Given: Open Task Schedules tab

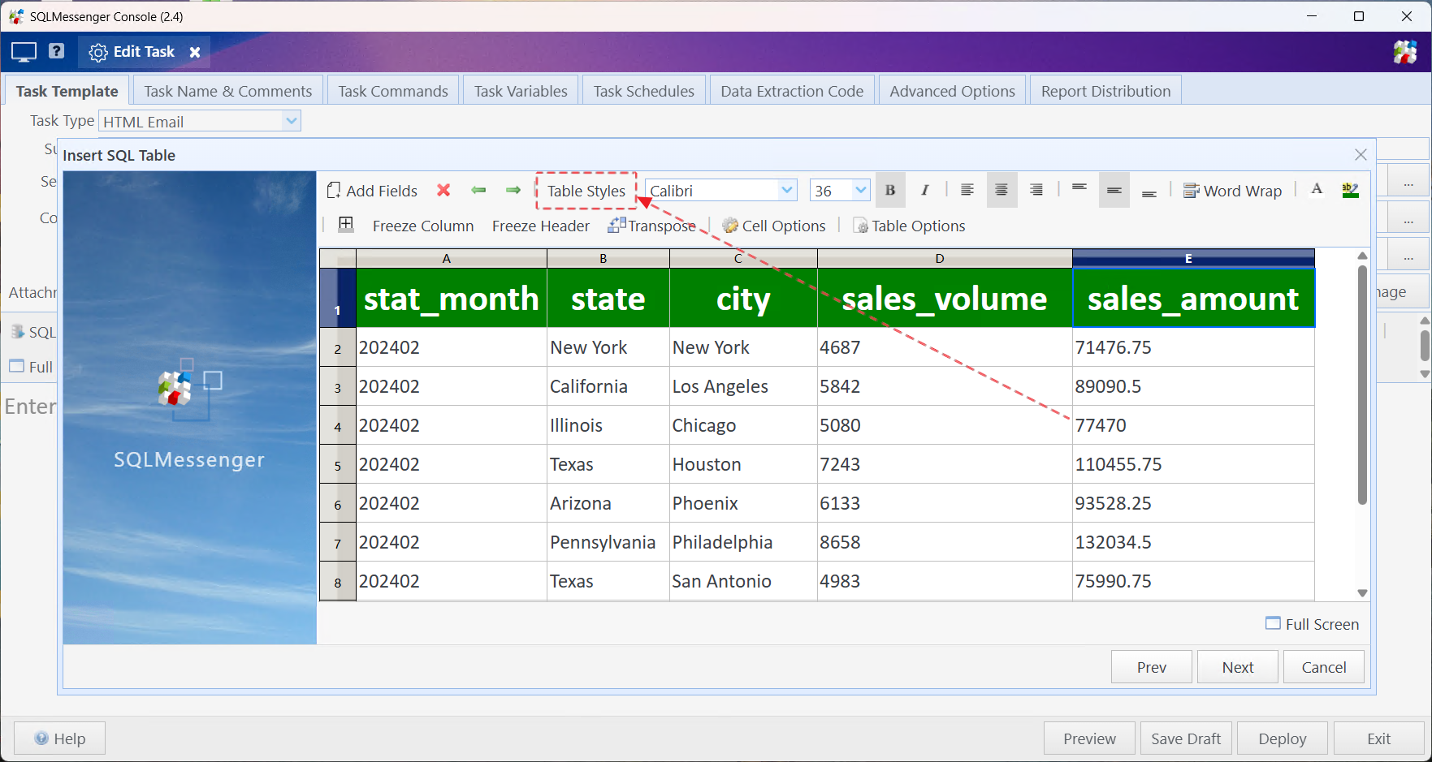Looking at the screenshot, I should pos(643,91).
